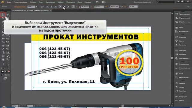Open the Слои panel

pos(181,73)
